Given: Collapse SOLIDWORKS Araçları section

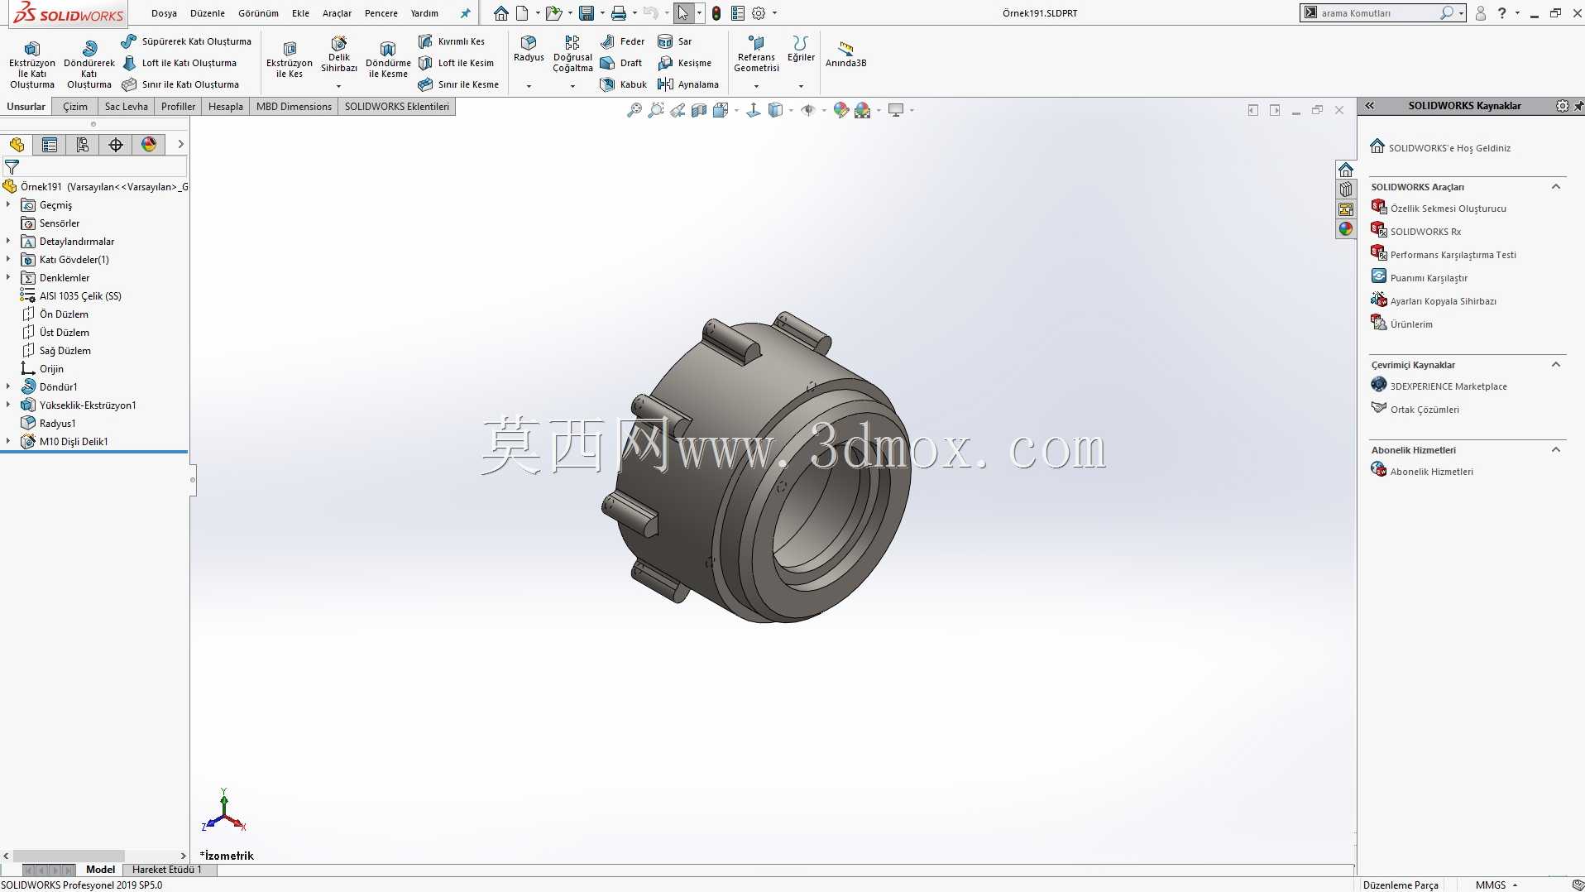Looking at the screenshot, I should click(x=1555, y=187).
